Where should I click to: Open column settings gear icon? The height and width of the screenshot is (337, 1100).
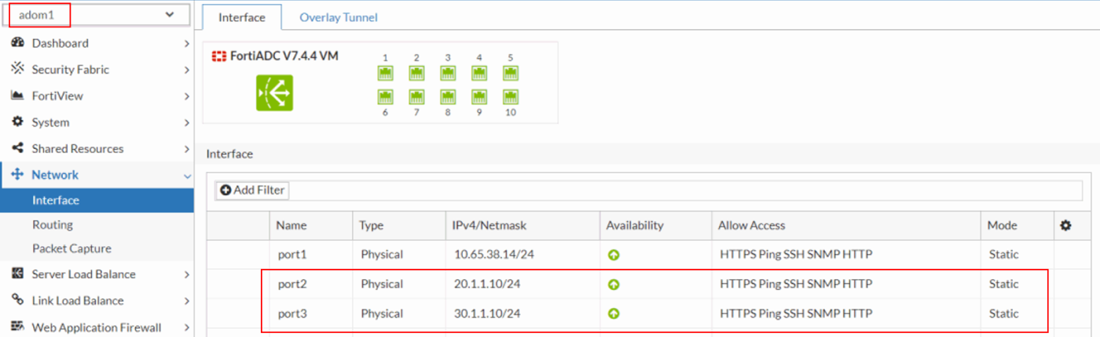[x=1065, y=225]
